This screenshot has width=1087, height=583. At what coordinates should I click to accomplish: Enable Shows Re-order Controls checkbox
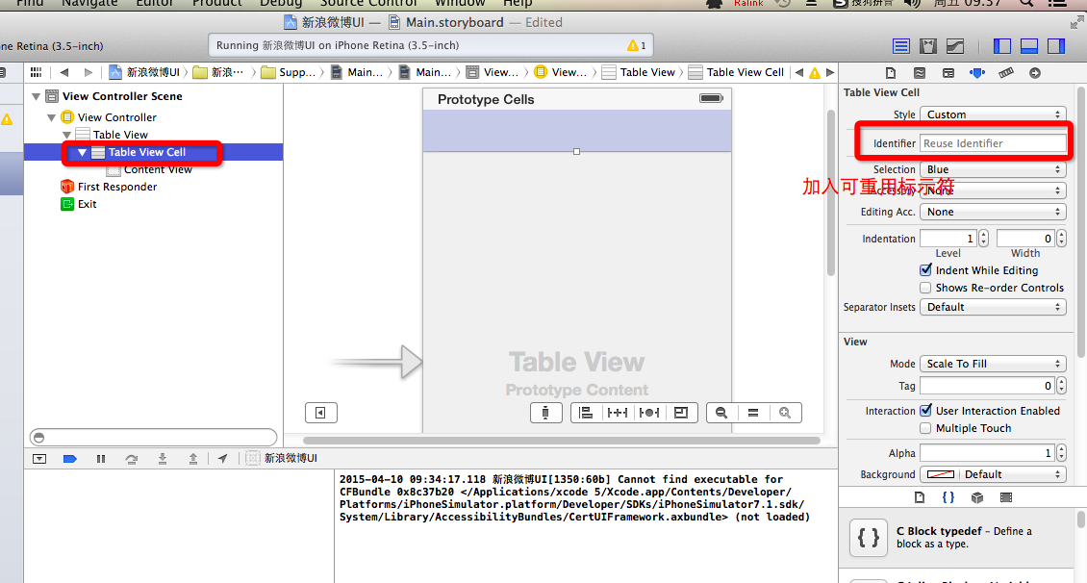pyautogui.click(x=925, y=288)
